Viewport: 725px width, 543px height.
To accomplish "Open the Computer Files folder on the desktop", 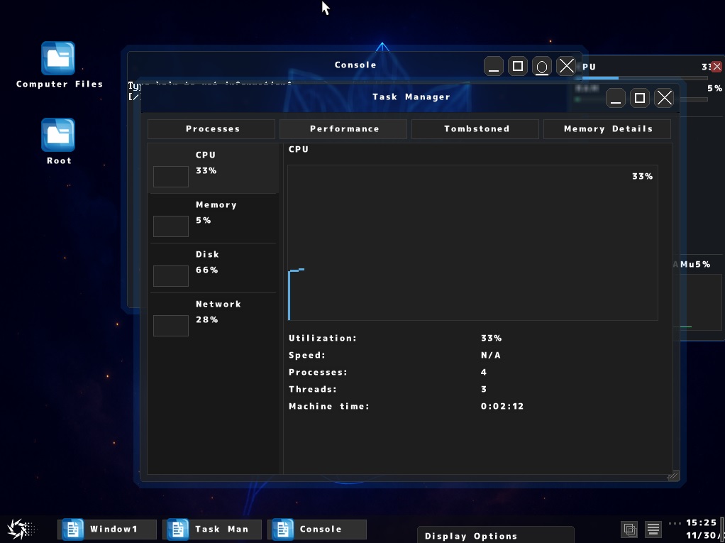I will [x=58, y=59].
